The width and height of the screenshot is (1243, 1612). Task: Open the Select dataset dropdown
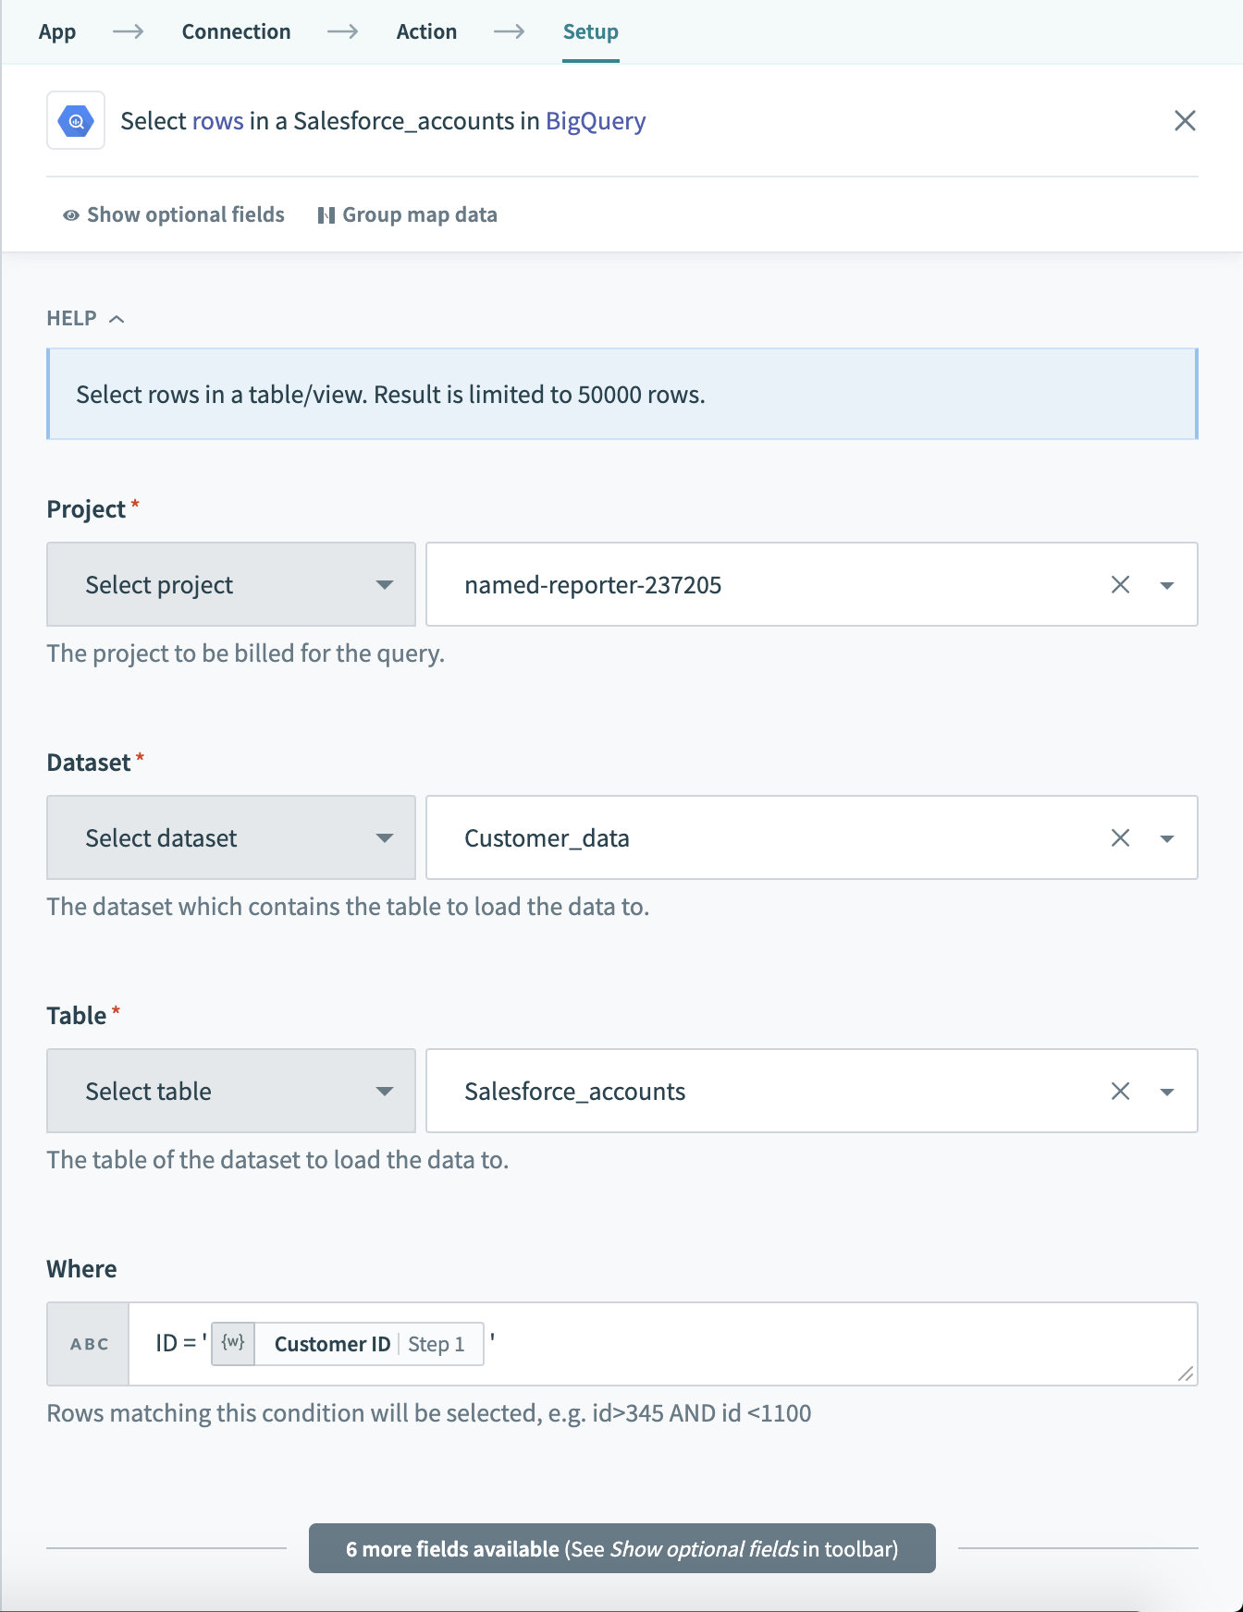click(x=230, y=837)
